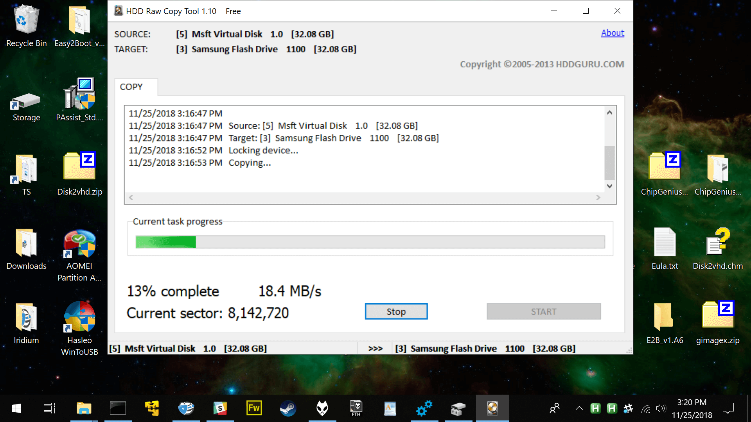Open the FTH taskbar icon
Image resolution: width=751 pixels, height=422 pixels.
356,408
